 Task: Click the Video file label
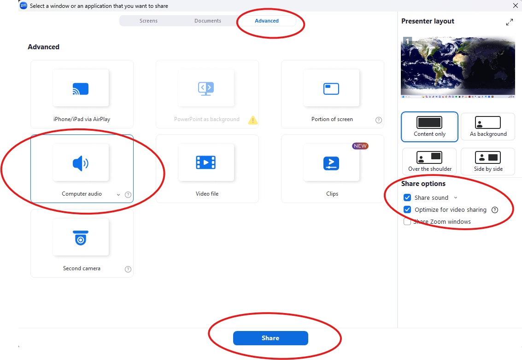pyautogui.click(x=207, y=194)
